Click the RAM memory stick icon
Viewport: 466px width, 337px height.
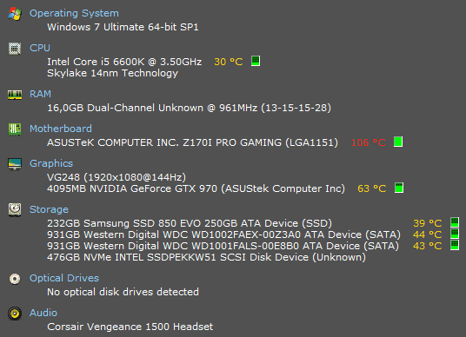(x=15, y=95)
